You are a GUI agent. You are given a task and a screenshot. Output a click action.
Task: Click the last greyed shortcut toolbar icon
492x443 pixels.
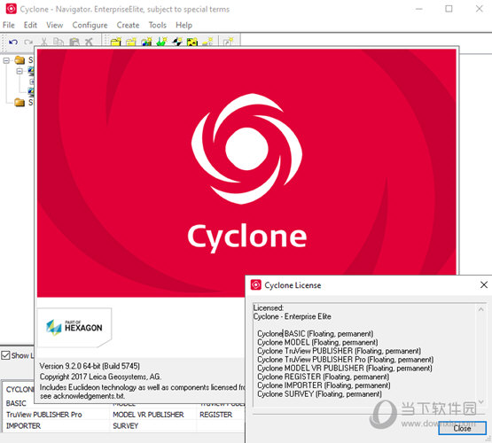[x=228, y=42]
